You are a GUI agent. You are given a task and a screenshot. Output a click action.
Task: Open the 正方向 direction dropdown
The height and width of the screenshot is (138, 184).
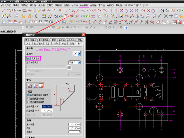(79, 53)
